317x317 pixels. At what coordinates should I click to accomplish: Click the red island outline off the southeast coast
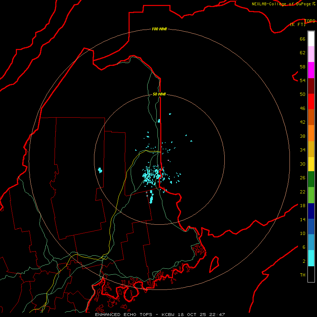214,265
